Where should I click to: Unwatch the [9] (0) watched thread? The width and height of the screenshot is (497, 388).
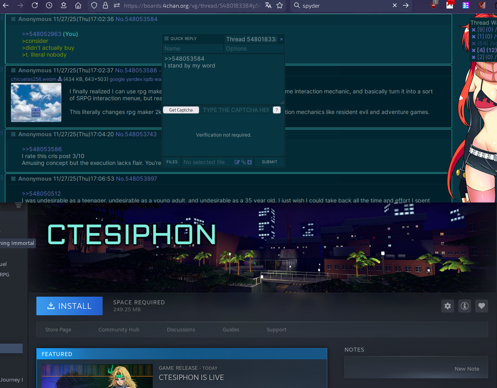pos(474,30)
